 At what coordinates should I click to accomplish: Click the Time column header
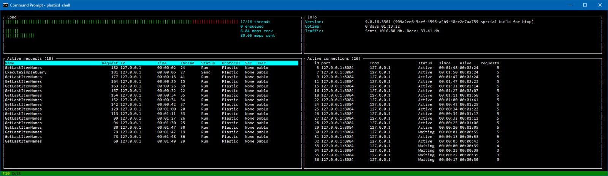(x=162, y=63)
